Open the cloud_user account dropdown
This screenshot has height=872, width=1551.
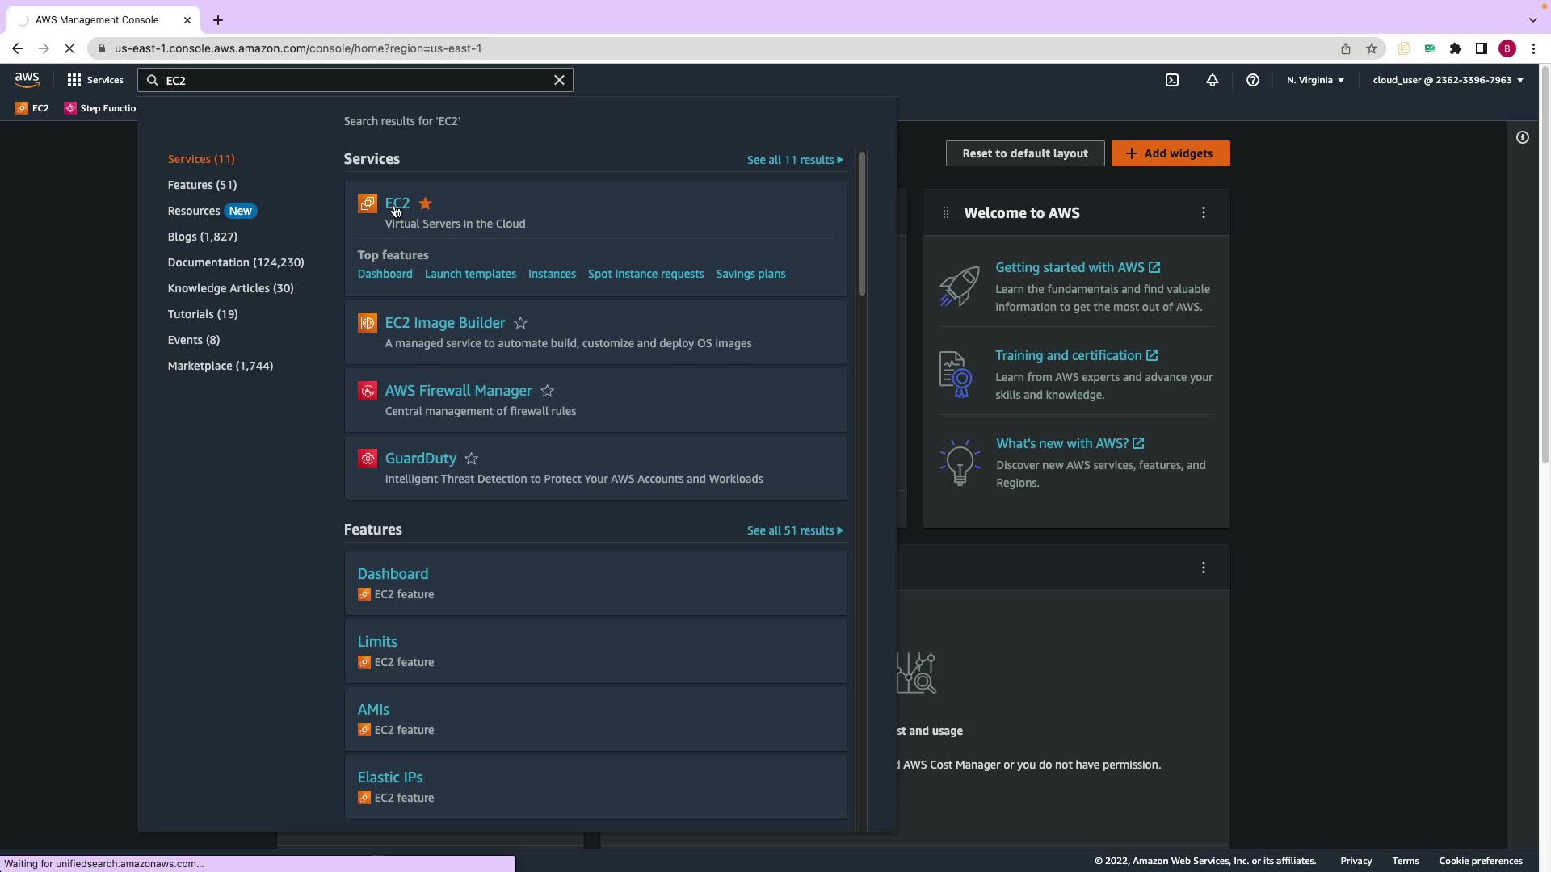(x=1448, y=80)
